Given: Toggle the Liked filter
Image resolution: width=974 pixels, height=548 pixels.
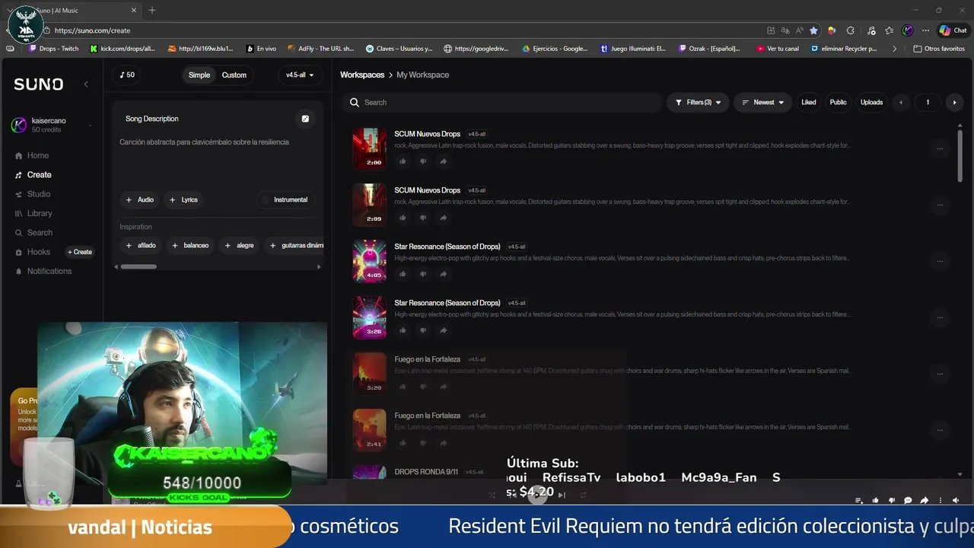Looking at the screenshot, I should click(x=809, y=102).
